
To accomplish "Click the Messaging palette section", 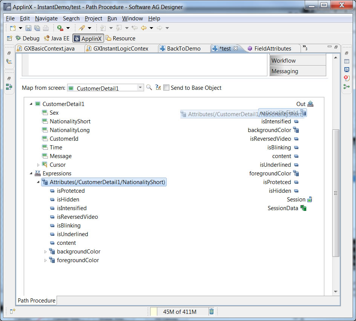I will 298,71.
